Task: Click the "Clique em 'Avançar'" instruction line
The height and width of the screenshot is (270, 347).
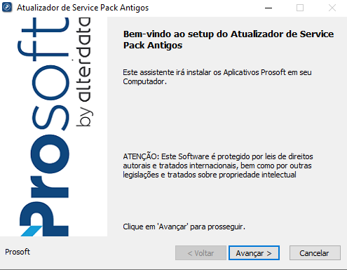Action: pyautogui.click(x=184, y=227)
